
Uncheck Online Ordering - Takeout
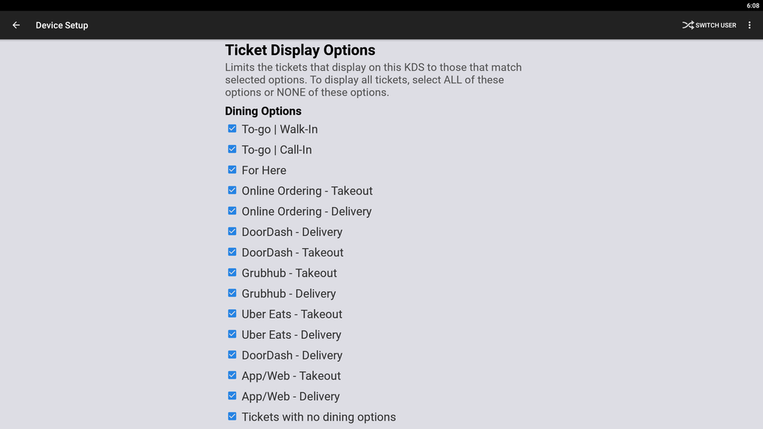click(x=232, y=191)
